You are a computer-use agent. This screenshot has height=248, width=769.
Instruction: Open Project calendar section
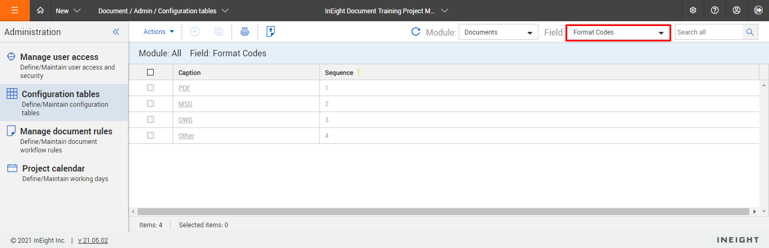click(x=64, y=173)
